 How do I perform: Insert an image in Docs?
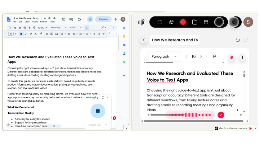click(56, 34)
